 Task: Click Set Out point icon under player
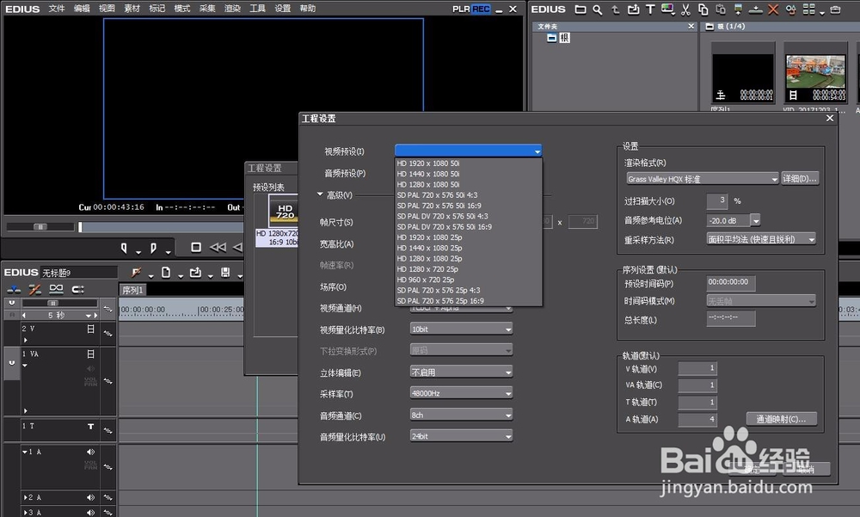tap(154, 248)
